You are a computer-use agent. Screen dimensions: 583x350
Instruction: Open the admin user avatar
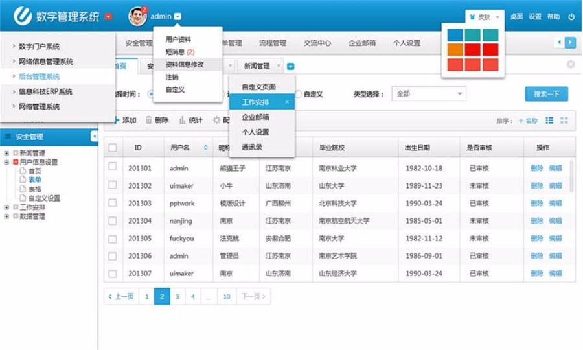(137, 16)
